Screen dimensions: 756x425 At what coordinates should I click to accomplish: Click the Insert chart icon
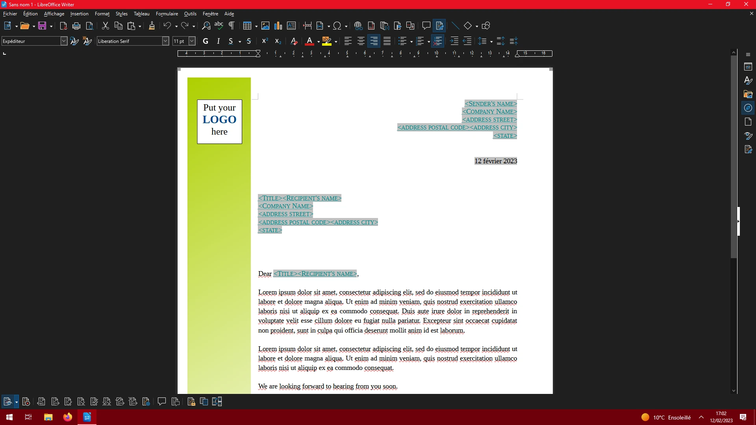pyautogui.click(x=278, y=26)
